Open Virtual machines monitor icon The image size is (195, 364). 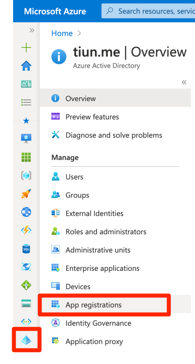point(26,139)
